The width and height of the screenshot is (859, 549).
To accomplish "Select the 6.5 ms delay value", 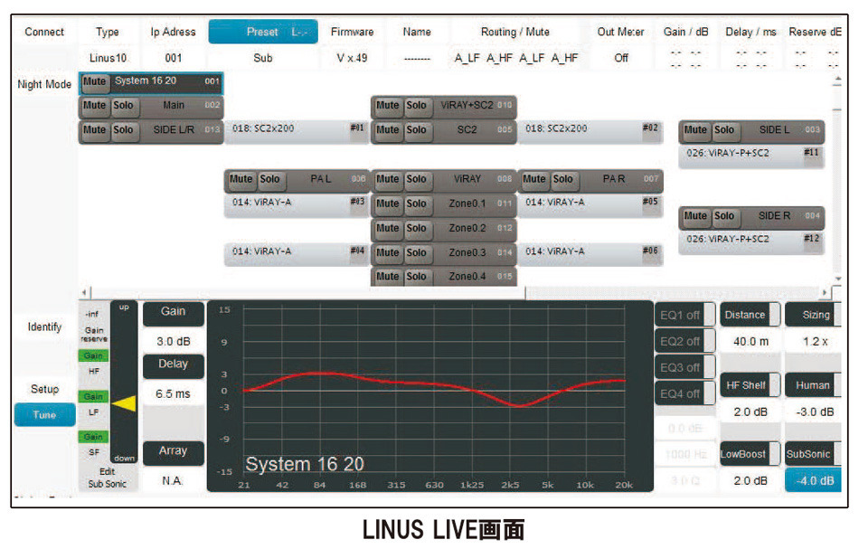I will pyautogui.click(x=173, y=394).
